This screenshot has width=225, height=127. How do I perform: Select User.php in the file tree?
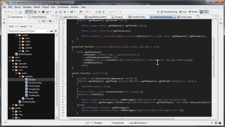click(29, 99)
